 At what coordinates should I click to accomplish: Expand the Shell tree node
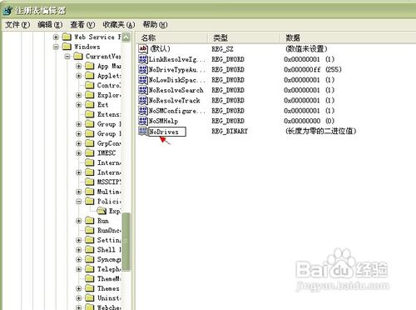pos(79,250)
